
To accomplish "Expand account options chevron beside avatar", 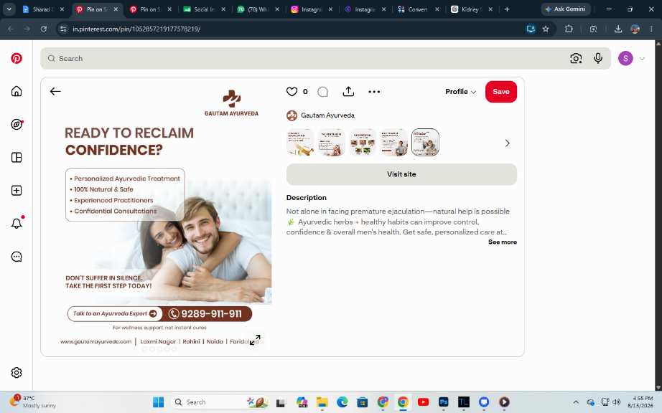I will click(642, 59).
